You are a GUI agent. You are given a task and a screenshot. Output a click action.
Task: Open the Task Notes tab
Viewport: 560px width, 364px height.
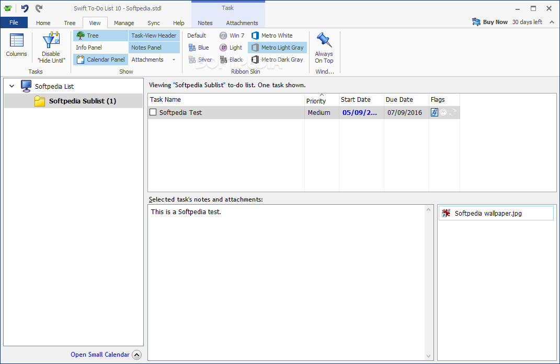(x=205, y=23)
